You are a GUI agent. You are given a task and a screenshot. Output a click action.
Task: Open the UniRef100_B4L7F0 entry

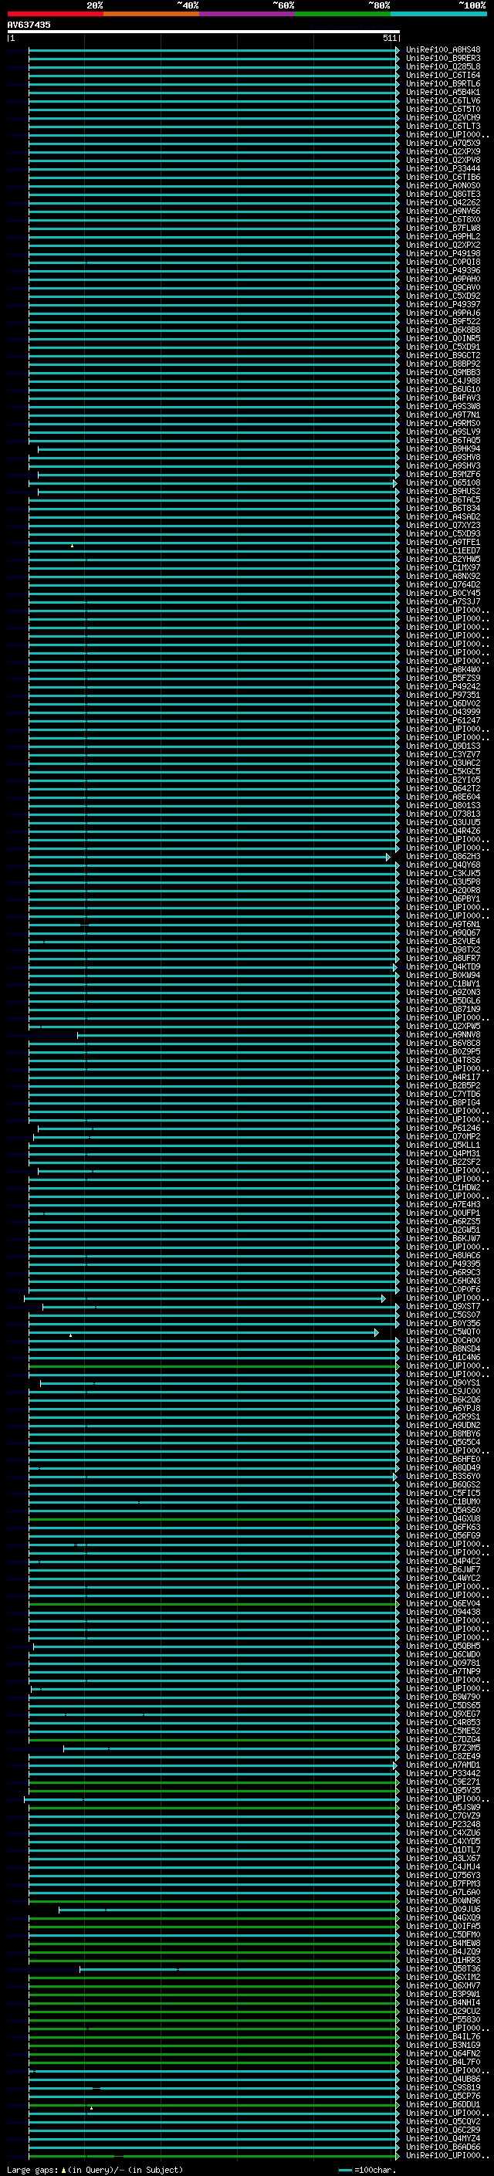(x=443, y=2063)
